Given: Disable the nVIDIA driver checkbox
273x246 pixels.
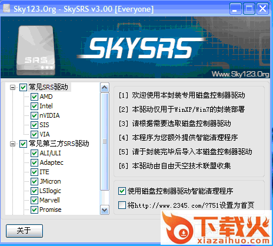Looking at the screenshot, I should click(34, 115).
